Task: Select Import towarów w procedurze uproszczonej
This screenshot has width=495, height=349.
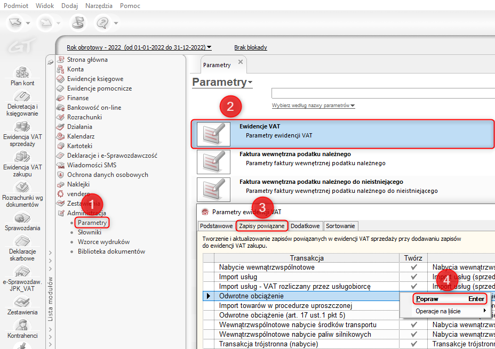Action: click(286, 306)
